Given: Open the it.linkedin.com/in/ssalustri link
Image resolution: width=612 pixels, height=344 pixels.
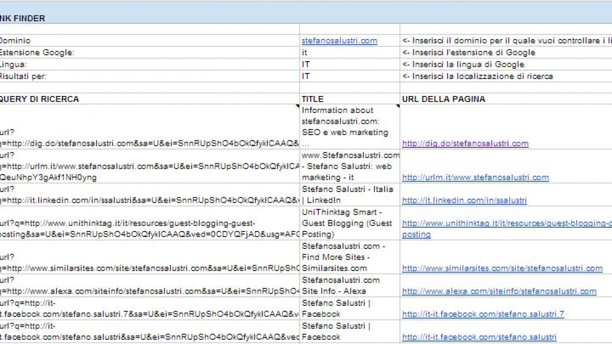Looking at the screenshot, I should click(464, 200).
